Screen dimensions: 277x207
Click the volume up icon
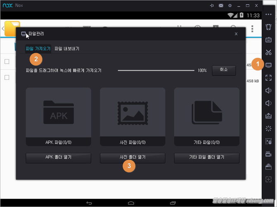click(x=268, y=90)
